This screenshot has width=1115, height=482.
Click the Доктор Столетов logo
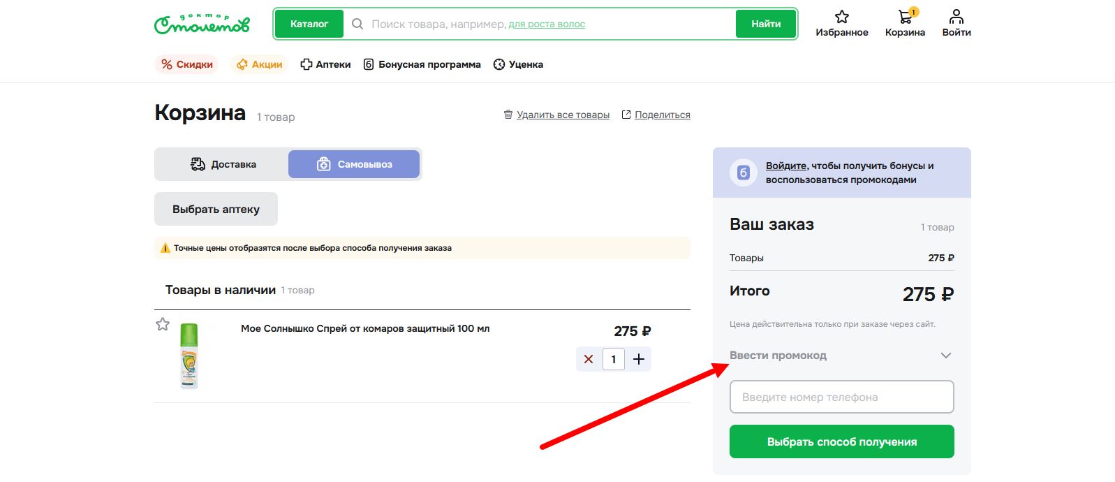[202, 24]
